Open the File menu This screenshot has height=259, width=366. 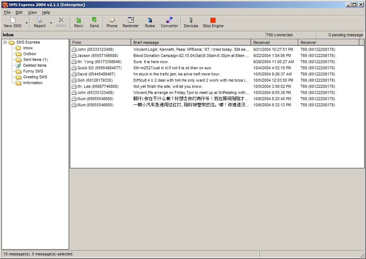click(7, 12)
